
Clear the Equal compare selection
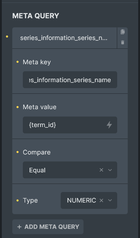click(x=101, y=170)
